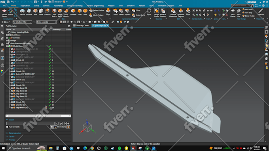Open the Entire Assembly scope dropdown
The image size is (269, 151).
[x=46, y=22]
